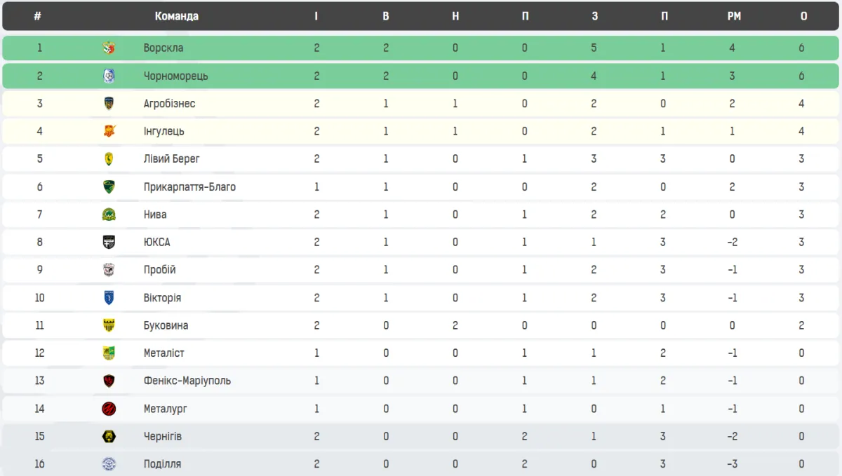Open the Металіст team name link
The width and height of the screenshot is (842, 476).
[x=165, y=353]
